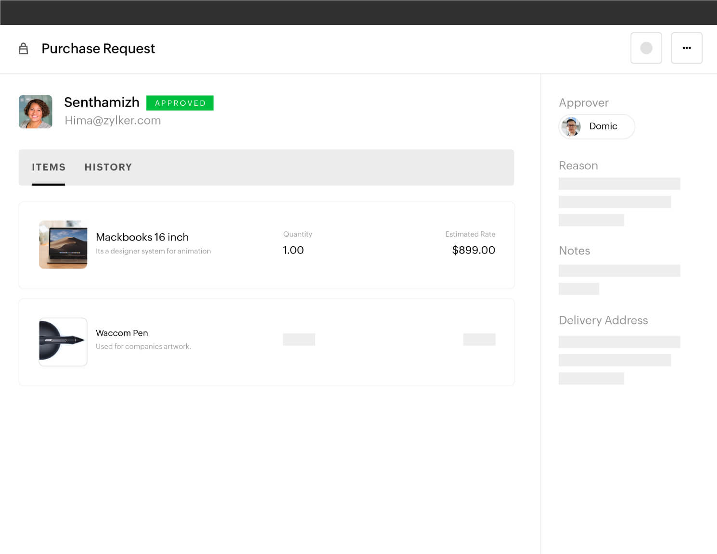Open the Mackbooks 16 inch item title
Image resolution: width=717 pixels, height=554 pixels.
142,237
